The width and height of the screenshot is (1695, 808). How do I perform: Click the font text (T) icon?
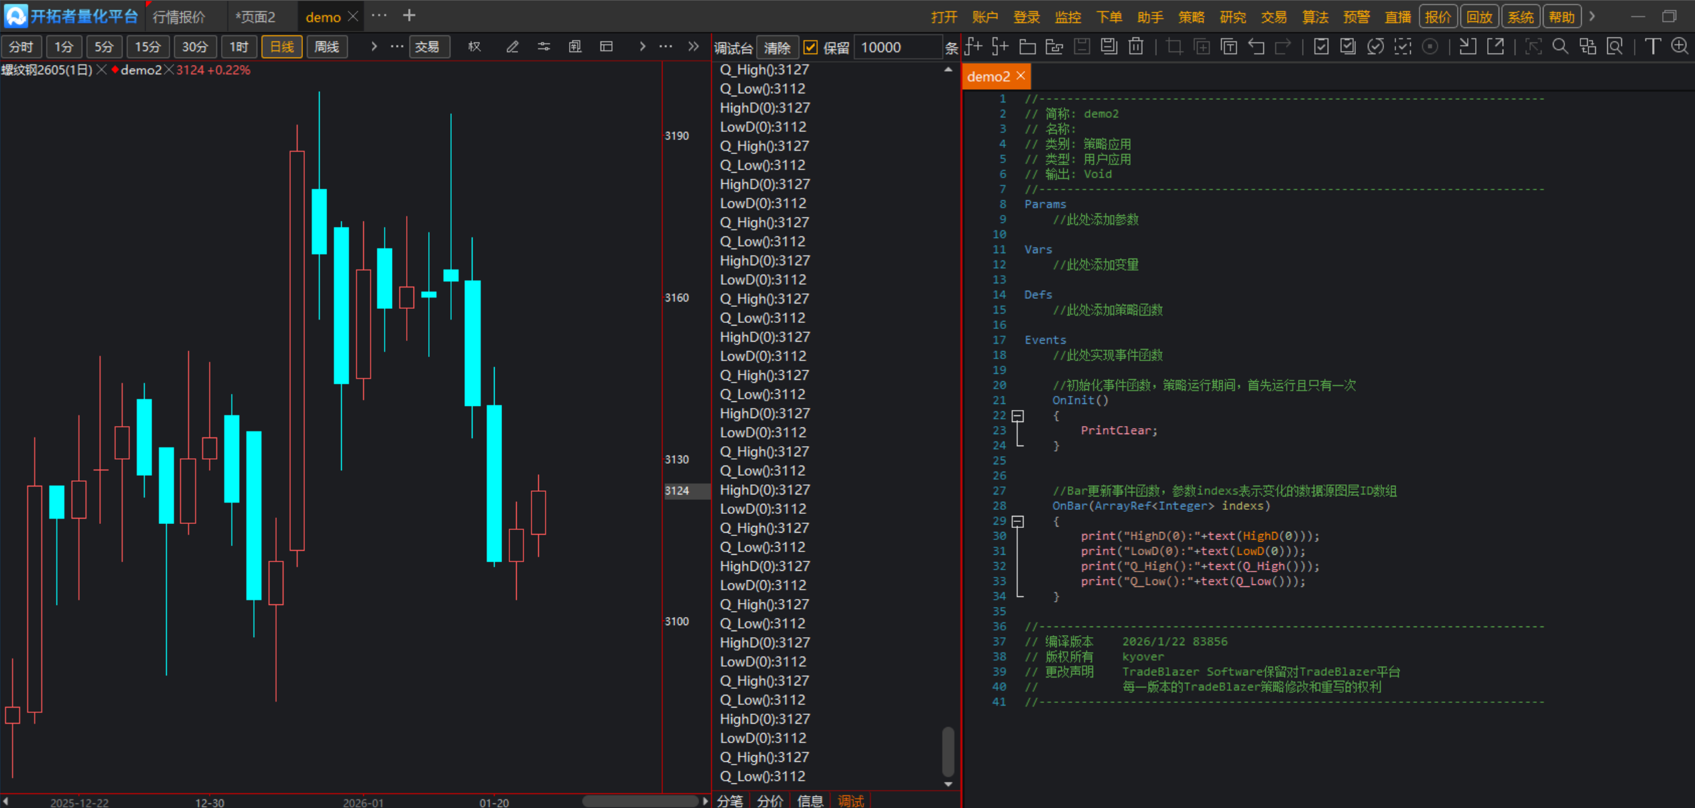[x=1652, y=47]
